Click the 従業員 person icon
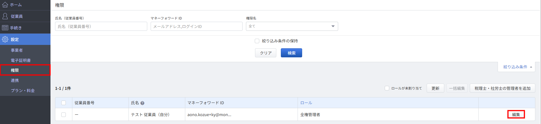The image size is (541, 124). coord(5,16)
